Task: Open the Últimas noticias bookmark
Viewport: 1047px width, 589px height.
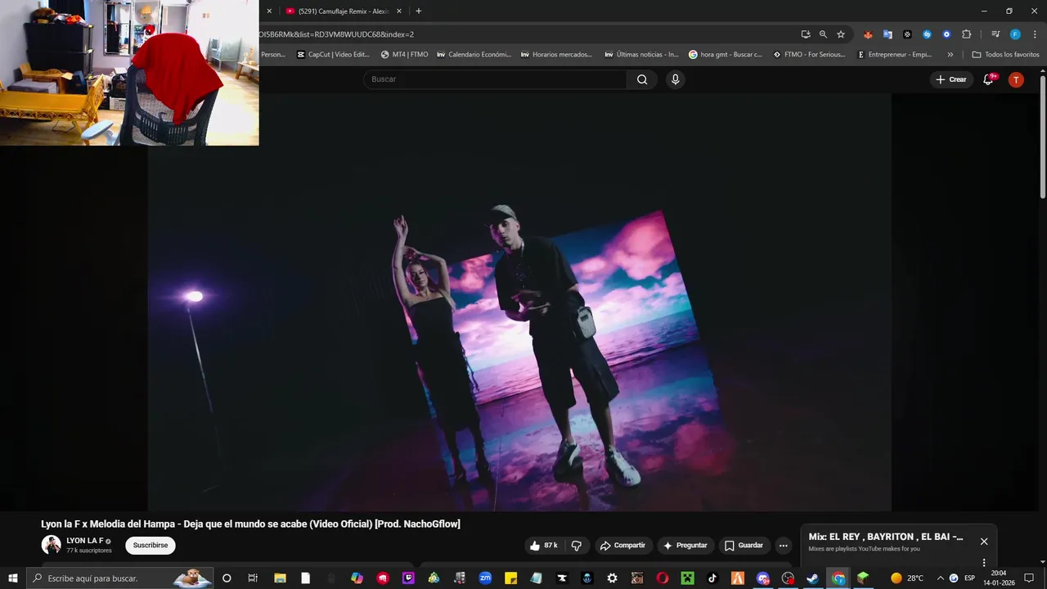Action: point(641,55)
